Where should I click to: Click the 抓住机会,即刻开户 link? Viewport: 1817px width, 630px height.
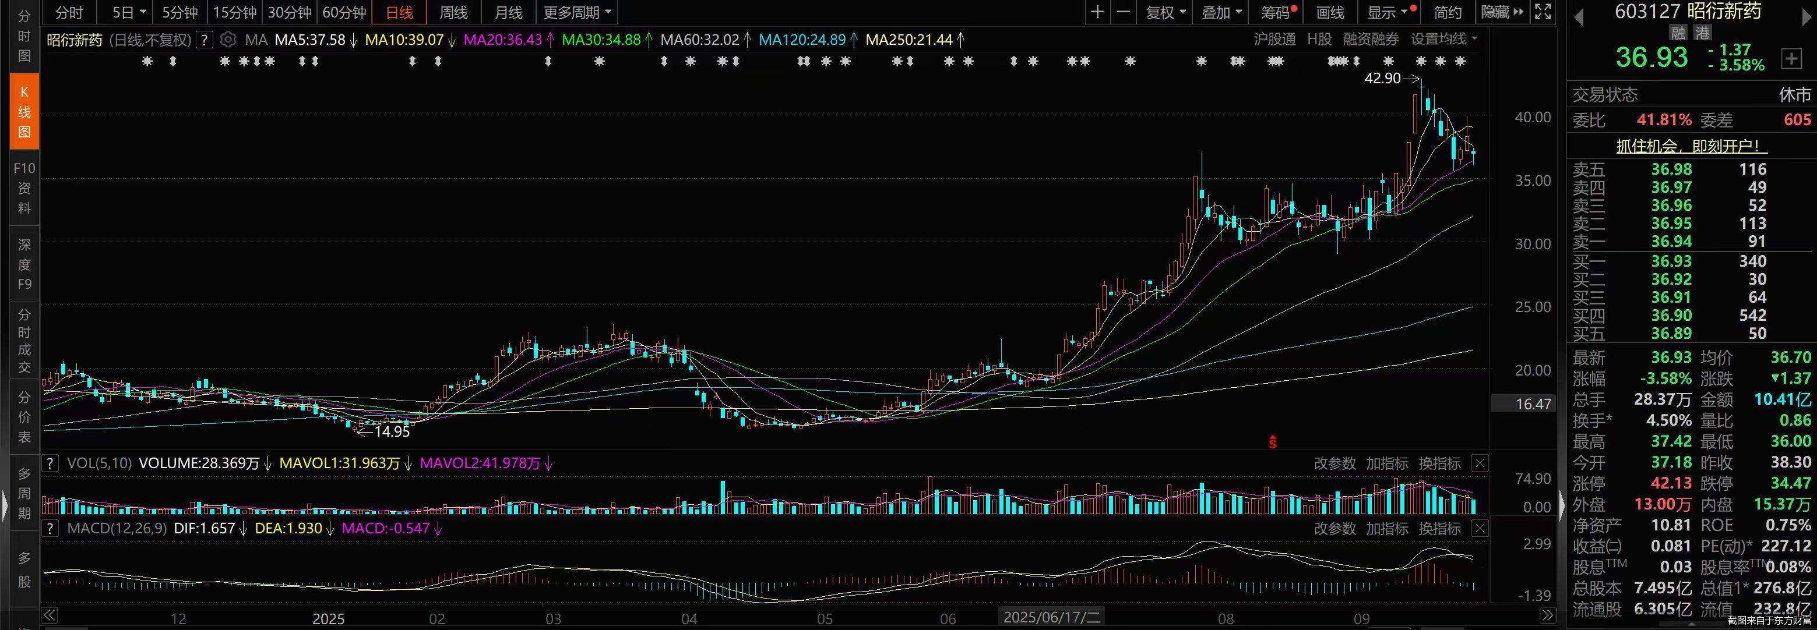pos(1691,146)
